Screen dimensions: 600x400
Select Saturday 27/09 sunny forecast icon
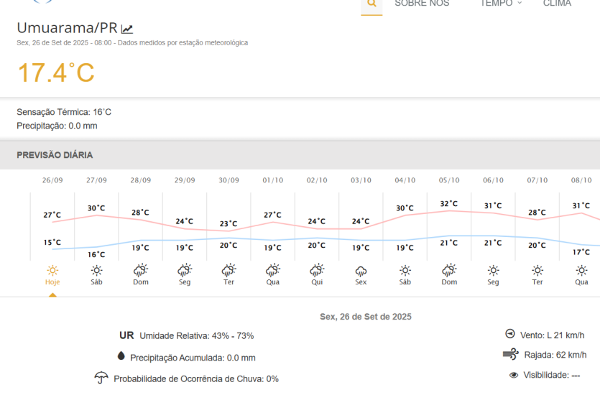coord(96,271)
